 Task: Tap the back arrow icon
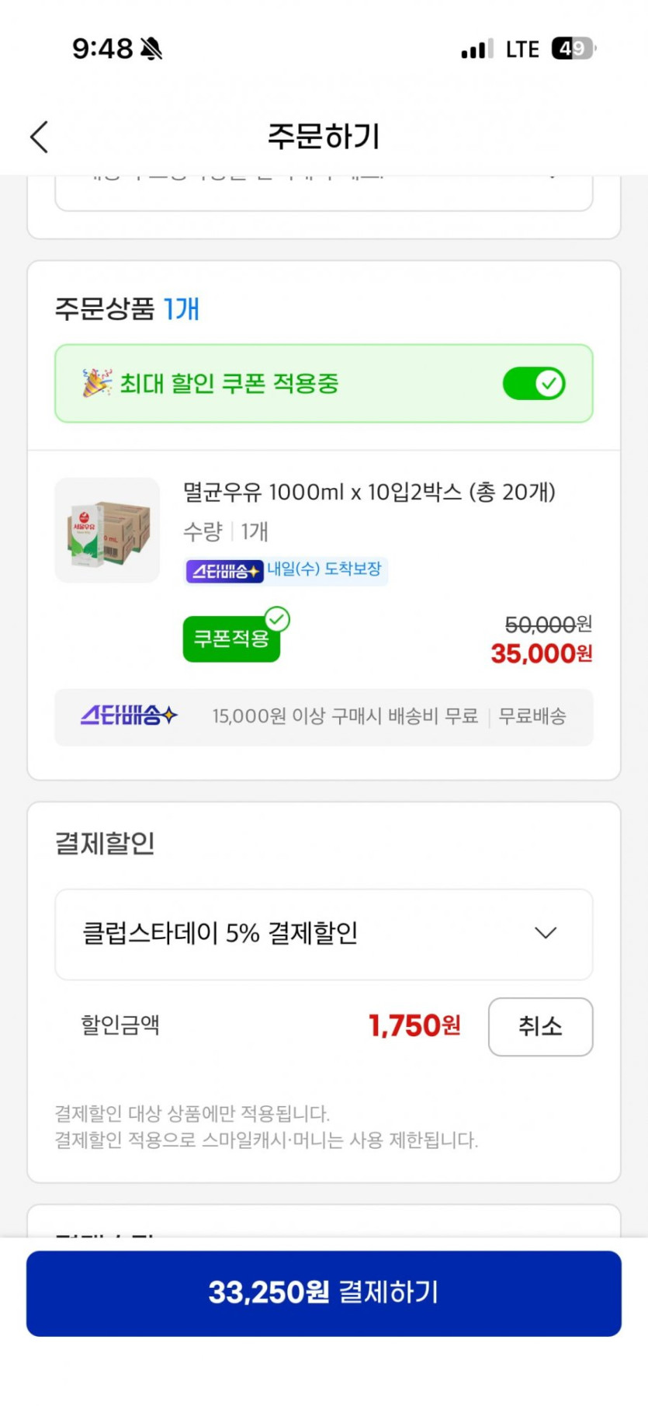[x=40, y=137]
